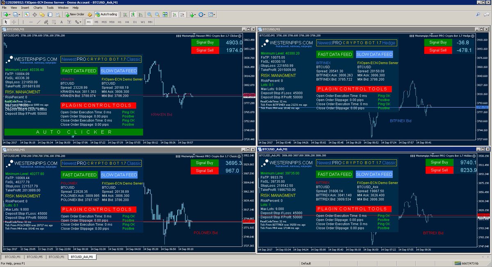Open the Window menu
Screen dimensions: 492x267
(x=63, y=7)
